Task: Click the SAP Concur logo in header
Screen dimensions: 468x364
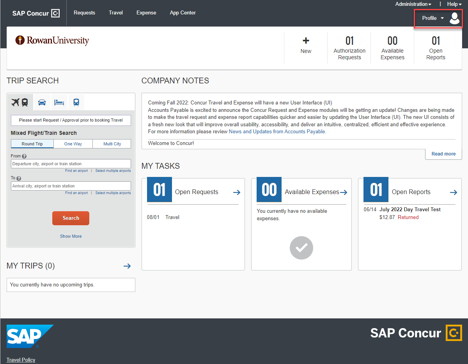Action: coord(36,13)
